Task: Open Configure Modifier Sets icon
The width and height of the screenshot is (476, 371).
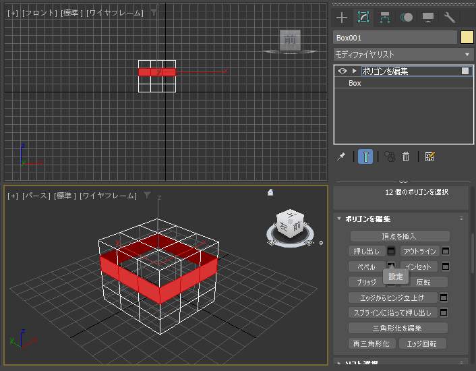Action: coord(430,156)
